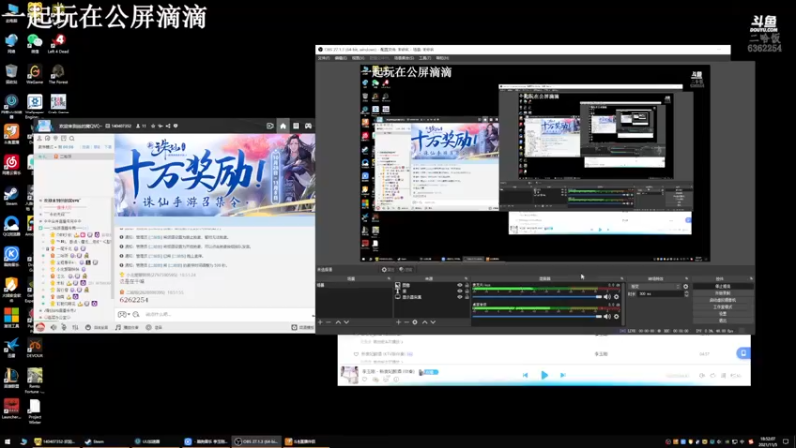Open transition settings gear in OBS
This screenshot has height=448, width=796.
[686, 287]
